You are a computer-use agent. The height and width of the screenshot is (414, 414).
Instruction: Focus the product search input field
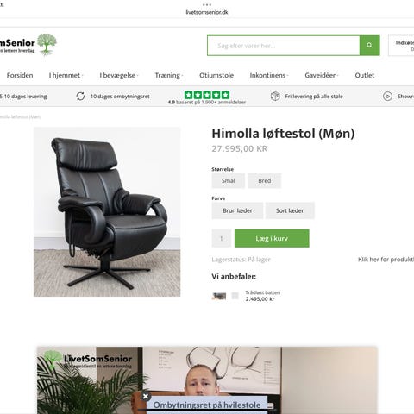point(284,46)
